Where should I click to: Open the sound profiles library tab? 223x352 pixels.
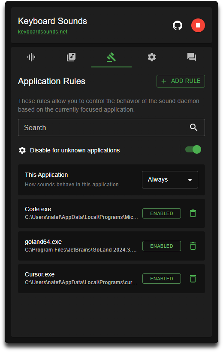coord(71,57)
